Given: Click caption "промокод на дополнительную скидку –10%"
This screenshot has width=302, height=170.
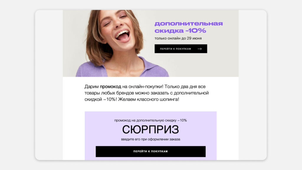Looking at the screenshot, I should [150, 120].
